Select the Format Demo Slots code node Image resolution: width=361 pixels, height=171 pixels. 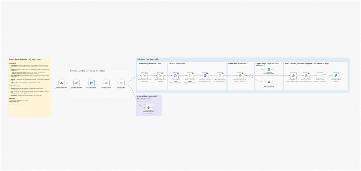220,76
